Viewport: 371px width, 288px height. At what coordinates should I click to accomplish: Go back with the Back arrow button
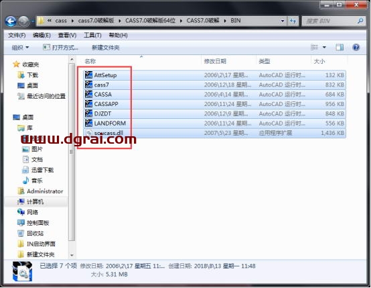click(11, 21)
